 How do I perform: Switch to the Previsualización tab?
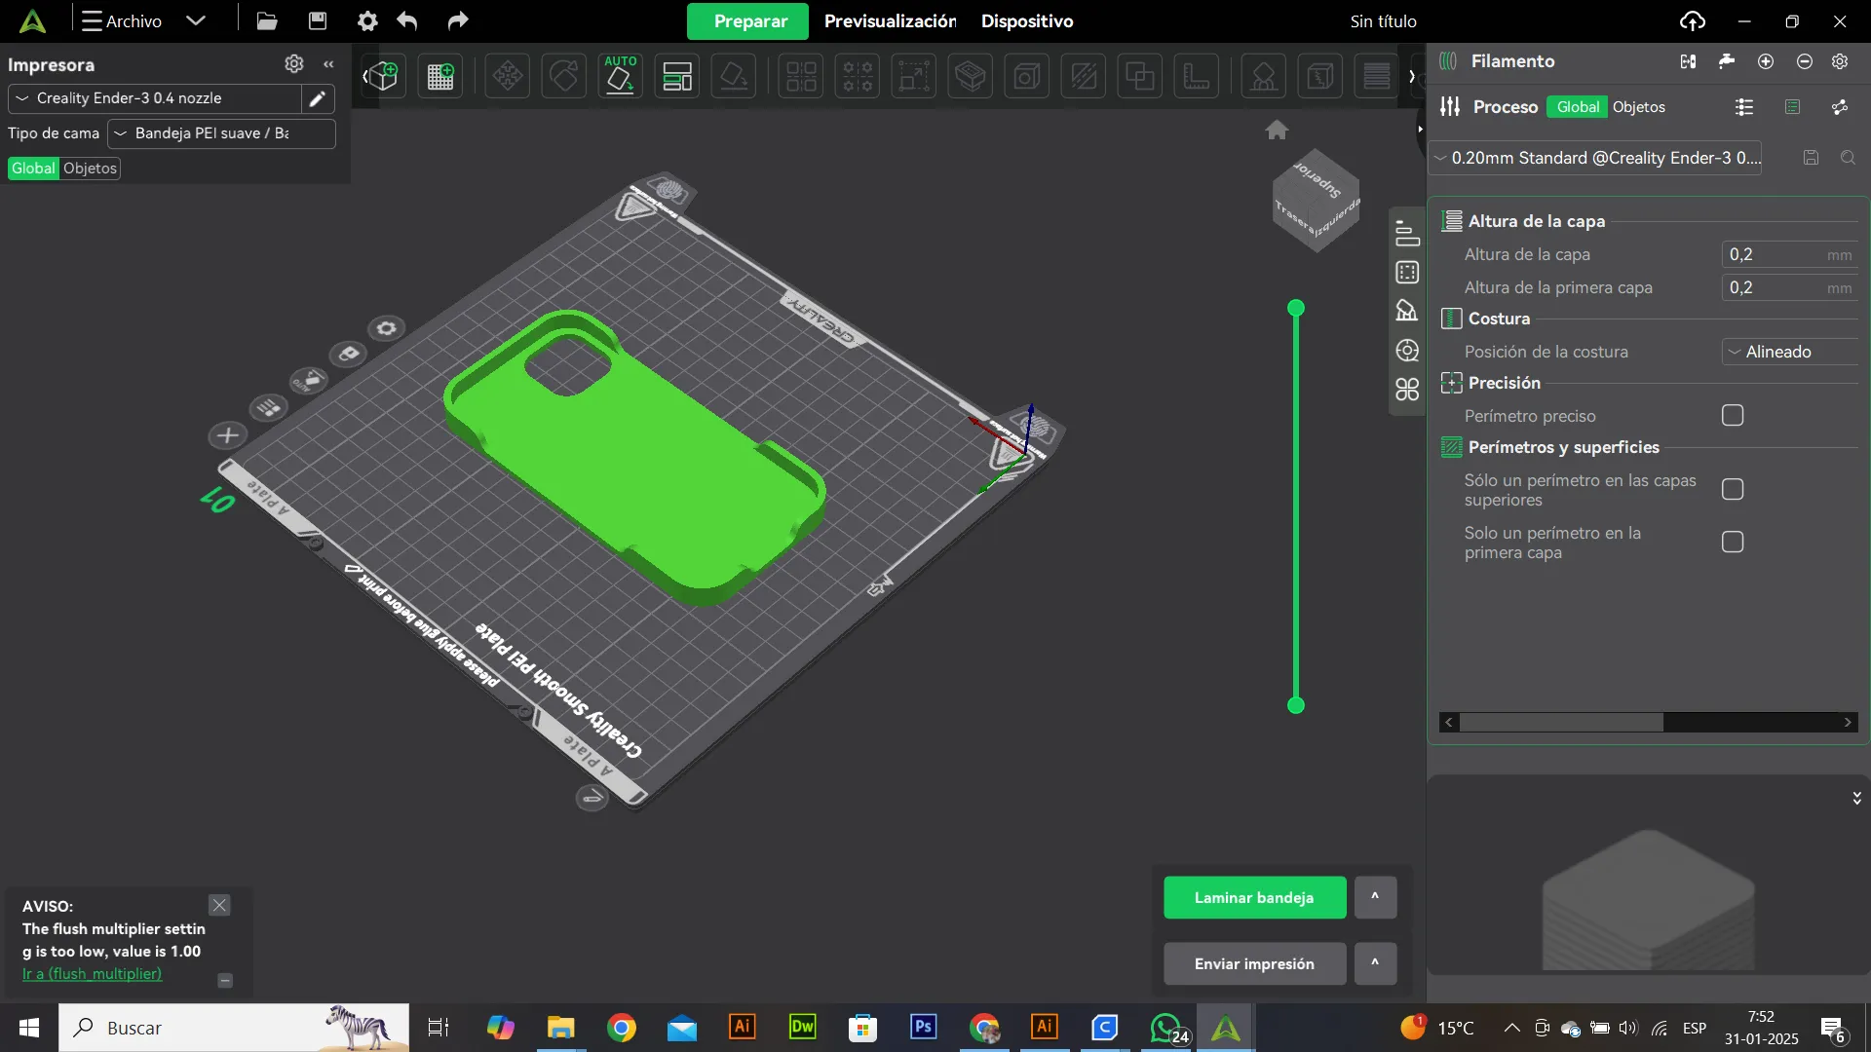(889, 20)
